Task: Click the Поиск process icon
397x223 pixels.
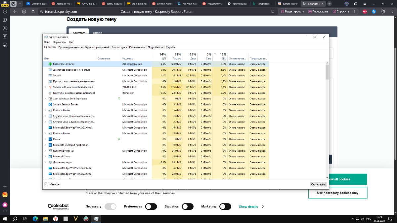Action: coord(50,139)
